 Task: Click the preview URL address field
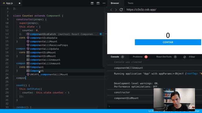pyautogui.click(x=163, y=10)
